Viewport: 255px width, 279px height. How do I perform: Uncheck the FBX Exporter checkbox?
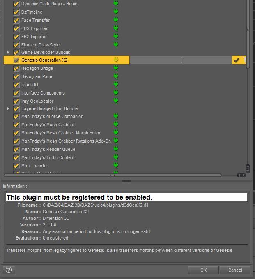pyautogui.click(x=16, y=28)
